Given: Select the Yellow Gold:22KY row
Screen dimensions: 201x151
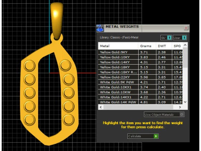Looking at the screenshot, I should tap(140, 77).
